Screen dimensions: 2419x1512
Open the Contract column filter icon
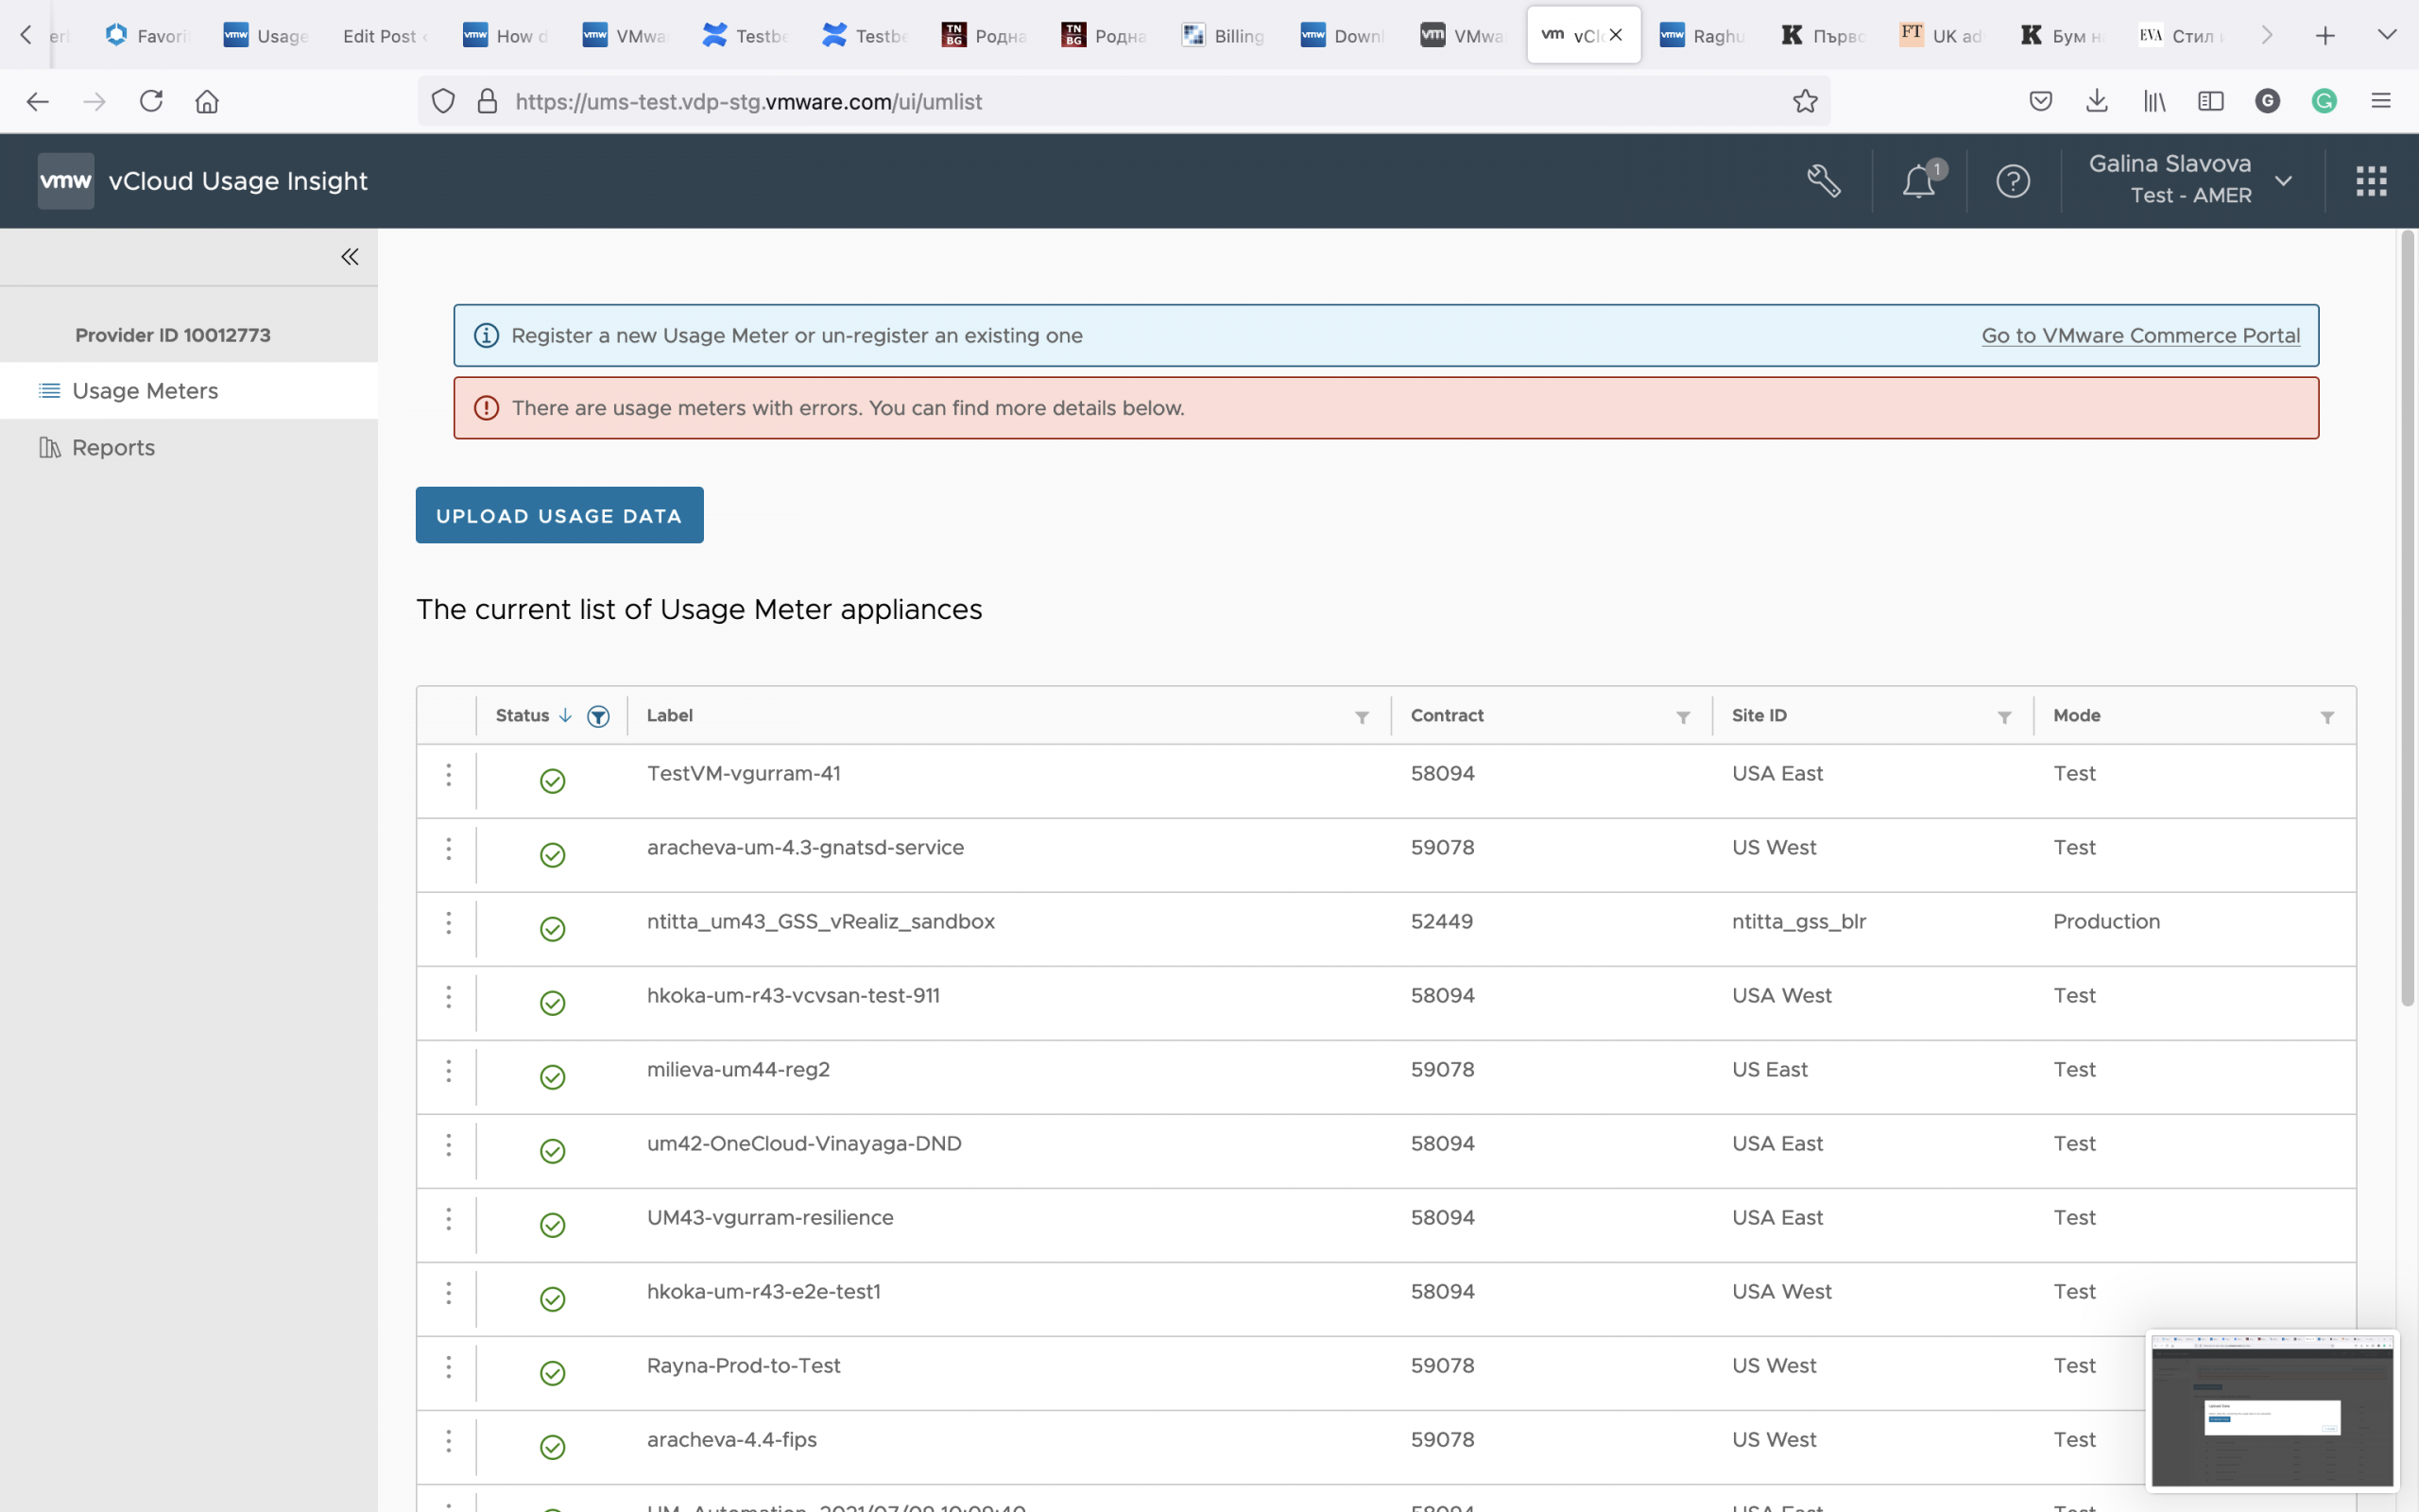point(1683,717)
